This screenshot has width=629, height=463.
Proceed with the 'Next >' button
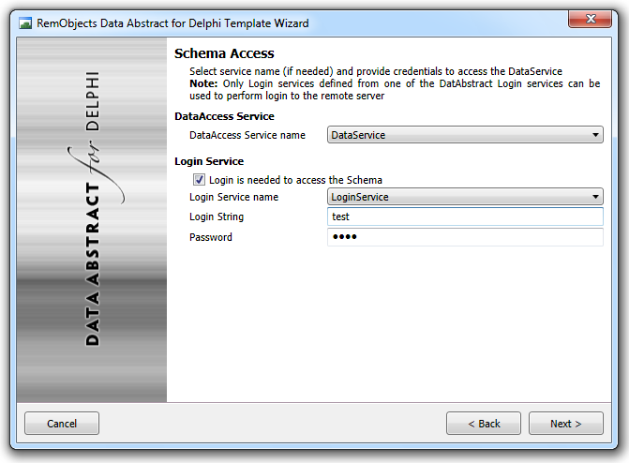click(x=565, y=424)
